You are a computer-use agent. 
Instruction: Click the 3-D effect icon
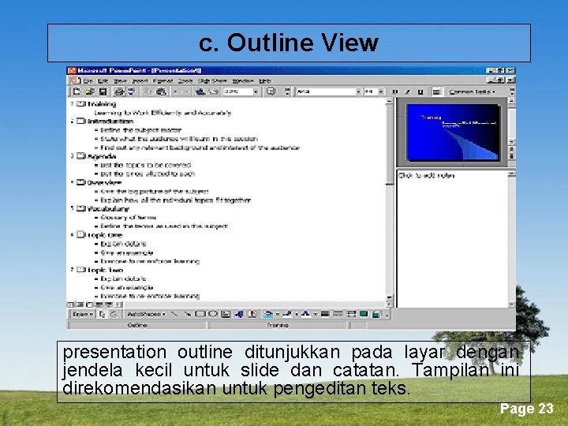(376, 314)
